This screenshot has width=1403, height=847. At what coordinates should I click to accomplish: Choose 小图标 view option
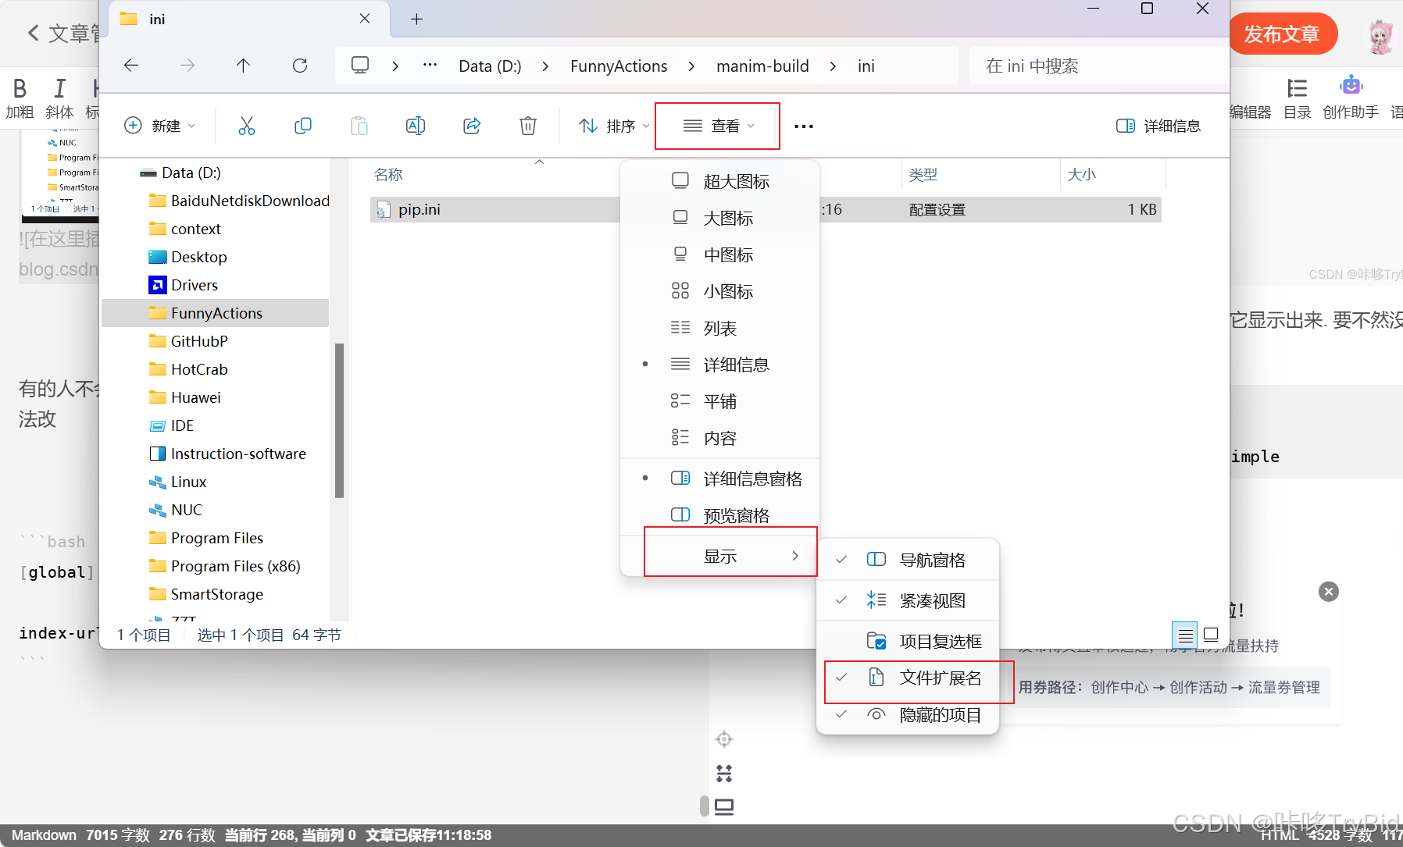[719, 291]
